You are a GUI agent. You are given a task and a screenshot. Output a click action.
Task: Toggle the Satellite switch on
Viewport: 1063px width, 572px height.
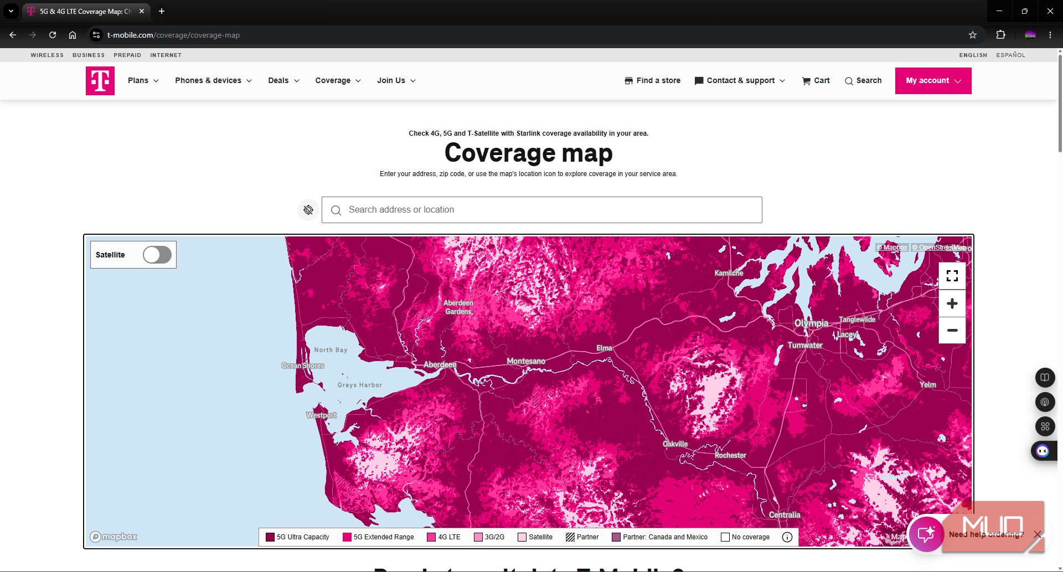(x=157, y=255)
